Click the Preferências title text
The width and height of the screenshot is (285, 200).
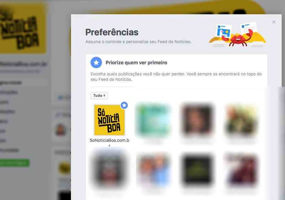(x=112, y=32)
